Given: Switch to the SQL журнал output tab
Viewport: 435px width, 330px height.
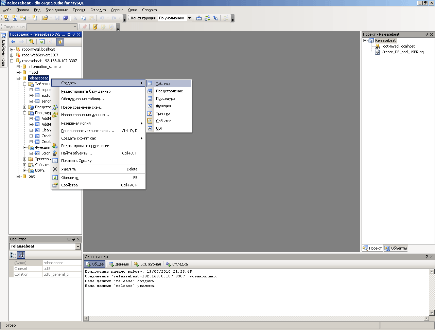Looking at the screenshot, I should (147, 264).
